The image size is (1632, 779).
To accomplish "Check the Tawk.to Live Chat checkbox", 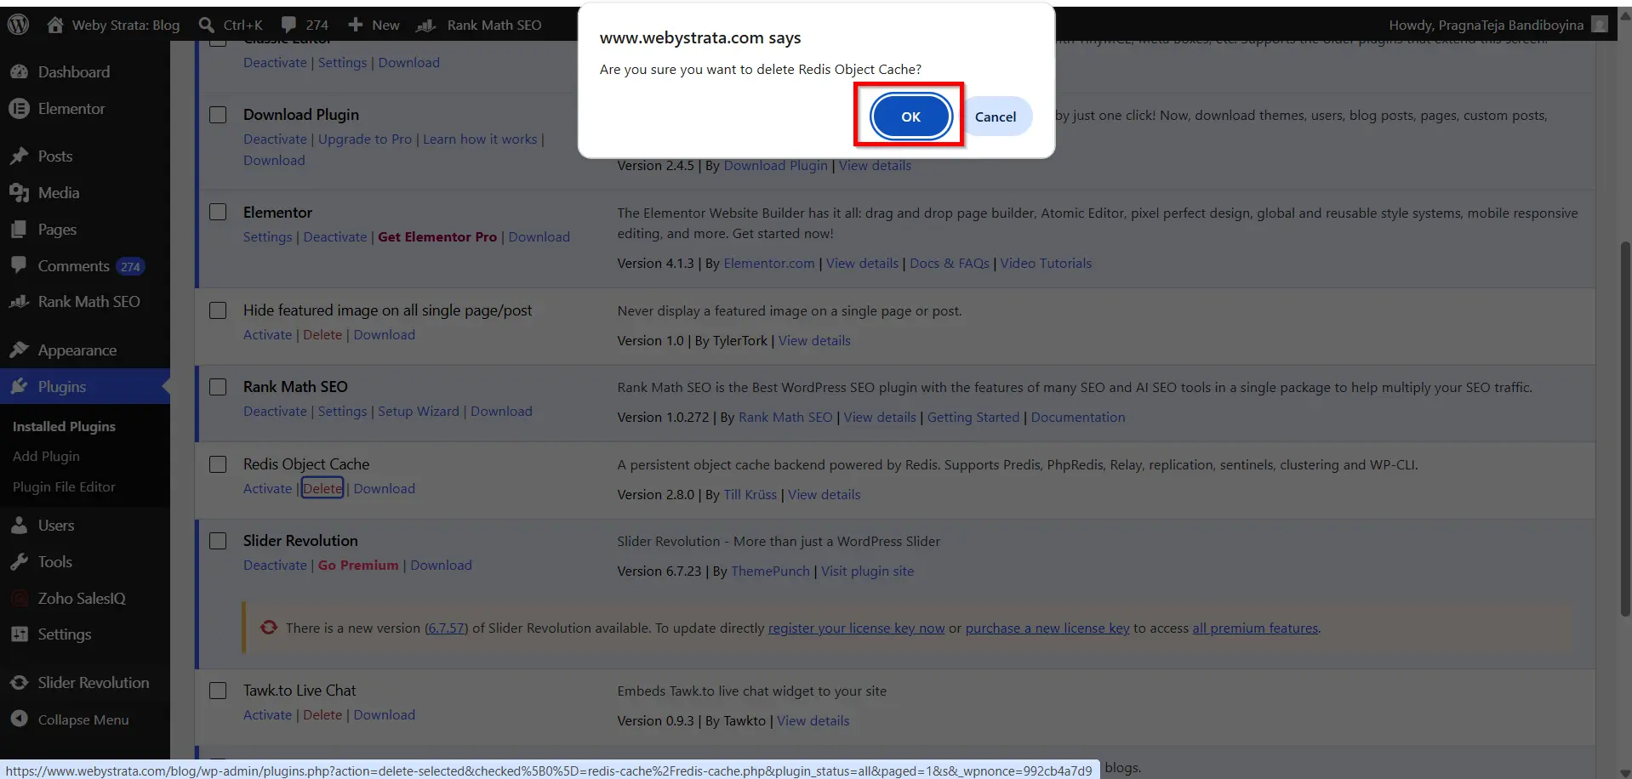I will (x=218, y=691).
